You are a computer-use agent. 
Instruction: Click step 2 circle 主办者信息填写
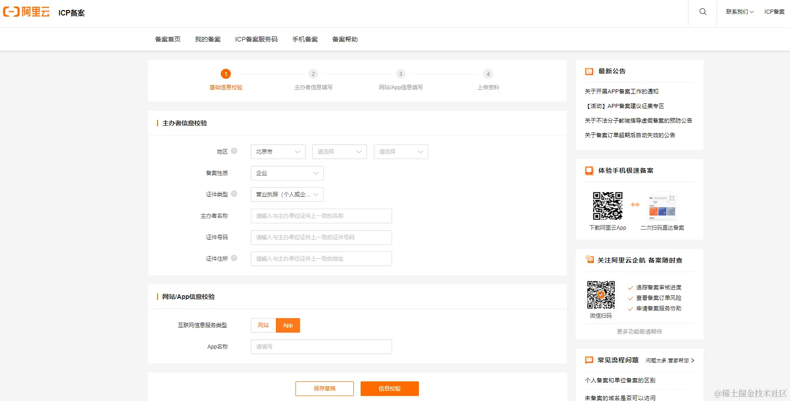(x=313, y=74)
